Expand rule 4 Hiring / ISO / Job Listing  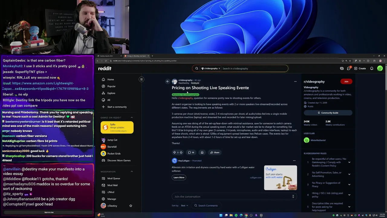(x=349, y=195)
